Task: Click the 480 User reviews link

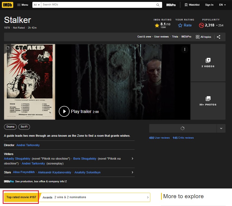Action: (x=159, y=138)
